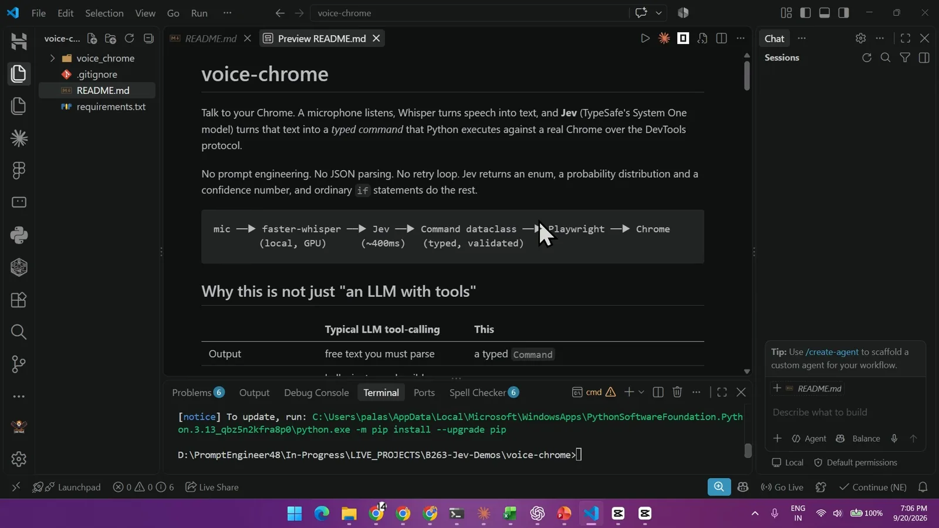Toggle the primary side bar layout

coord(805,13)
